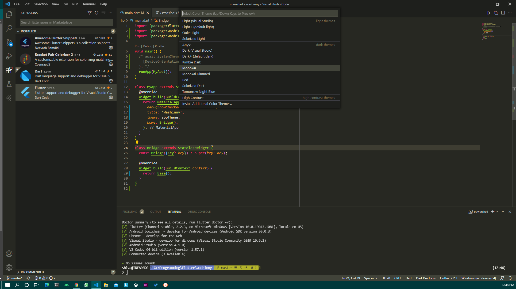Viewport: 516px width, 289px height.
Task: Open the Filter Extensions funnel icon
Action: pyautogui.click(x=90, y=13)
